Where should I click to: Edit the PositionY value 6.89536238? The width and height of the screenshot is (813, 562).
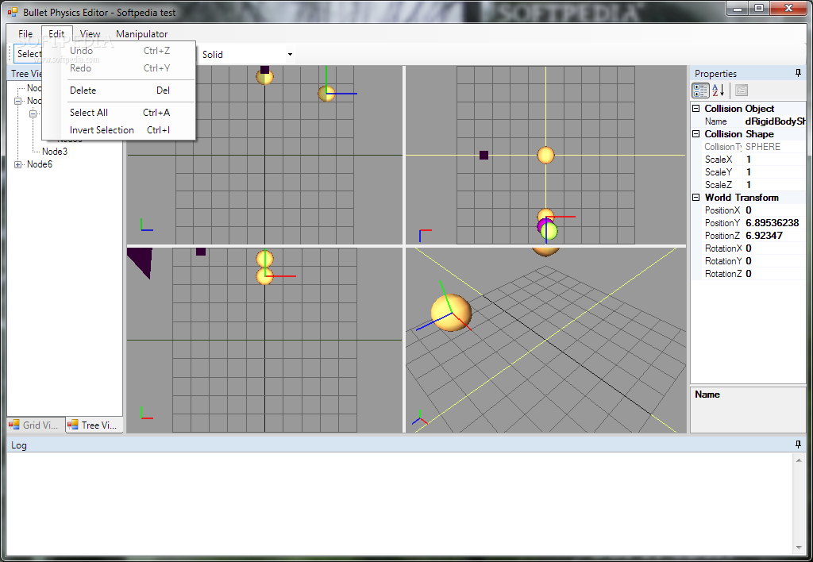click(775, 223)
